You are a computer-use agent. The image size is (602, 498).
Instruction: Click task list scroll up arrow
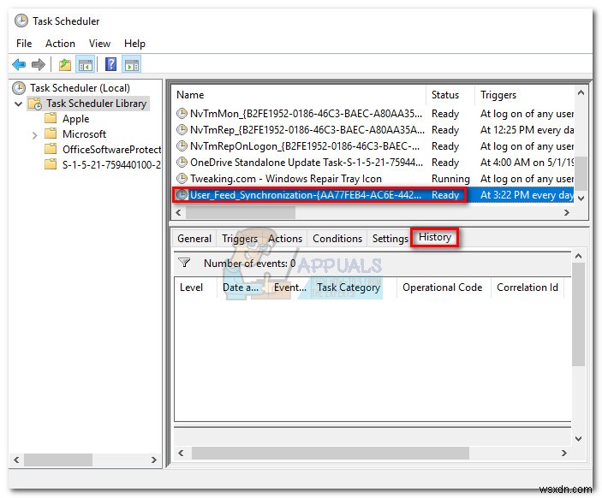coord(581,92)
